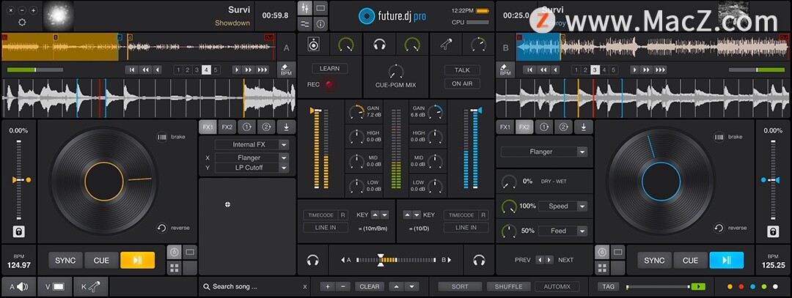Image resolution: width=792 pixels, height=298 pixels.
Task: Toggle the TALK button
Action: 462,70
